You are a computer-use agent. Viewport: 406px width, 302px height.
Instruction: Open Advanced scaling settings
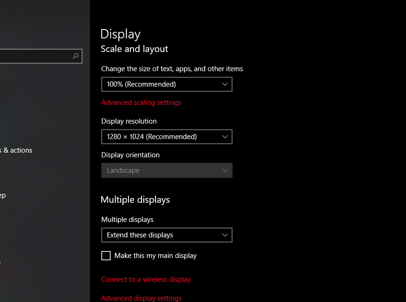tap(141, 102)
